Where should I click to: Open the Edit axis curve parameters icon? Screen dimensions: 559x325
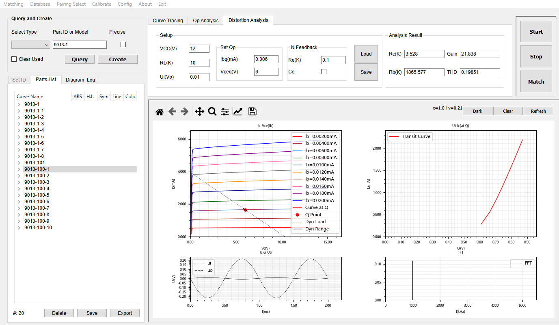tap(237, 112)
